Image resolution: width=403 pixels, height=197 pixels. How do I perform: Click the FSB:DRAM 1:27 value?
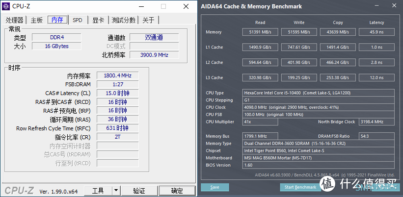pyautogui.click(x=117, y=84)
